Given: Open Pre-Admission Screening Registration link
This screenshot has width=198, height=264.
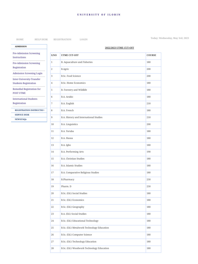Looking at the screenshot, I should pos(26,65).
